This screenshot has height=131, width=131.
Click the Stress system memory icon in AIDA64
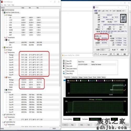(x=64, y=68)
